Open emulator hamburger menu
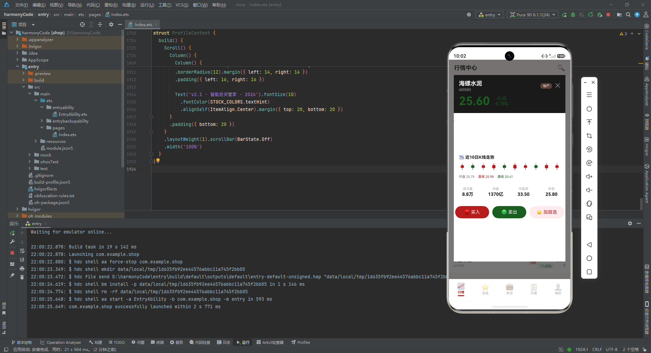Screen dimensions: 651x353 coord(589,95)
